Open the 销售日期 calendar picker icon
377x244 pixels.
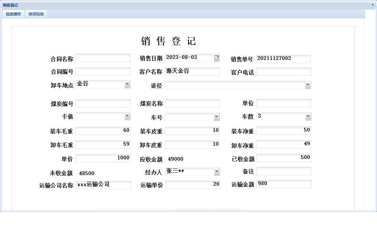click(216, 58)
